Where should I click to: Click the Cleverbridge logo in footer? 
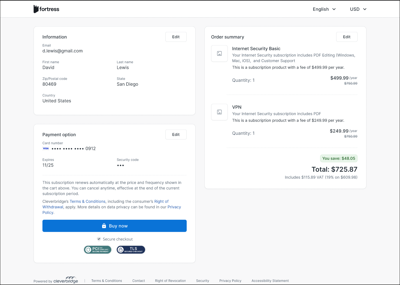(x=65, y=280)
